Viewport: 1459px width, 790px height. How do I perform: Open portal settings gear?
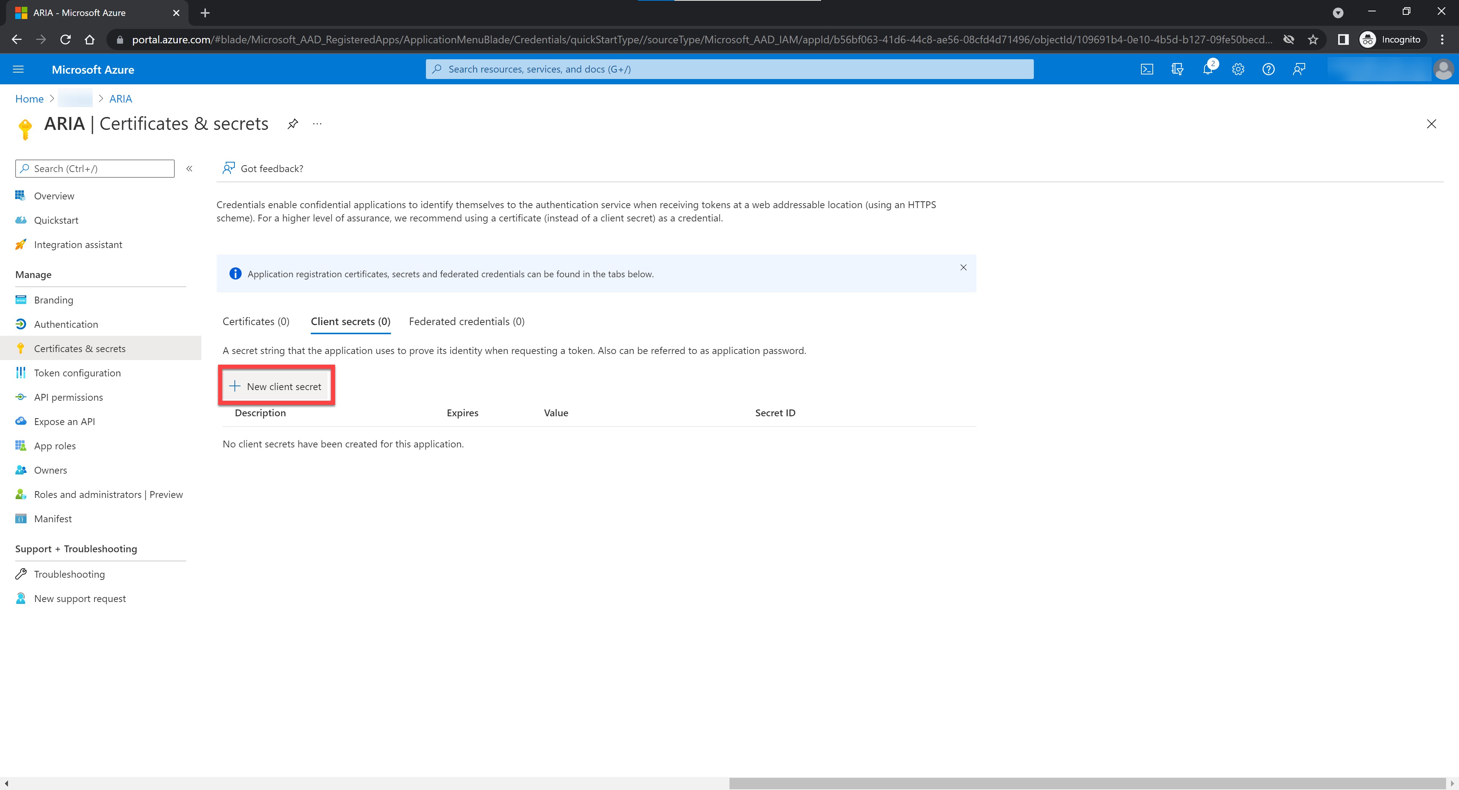pyautogui.click(x=1238, y=69)
